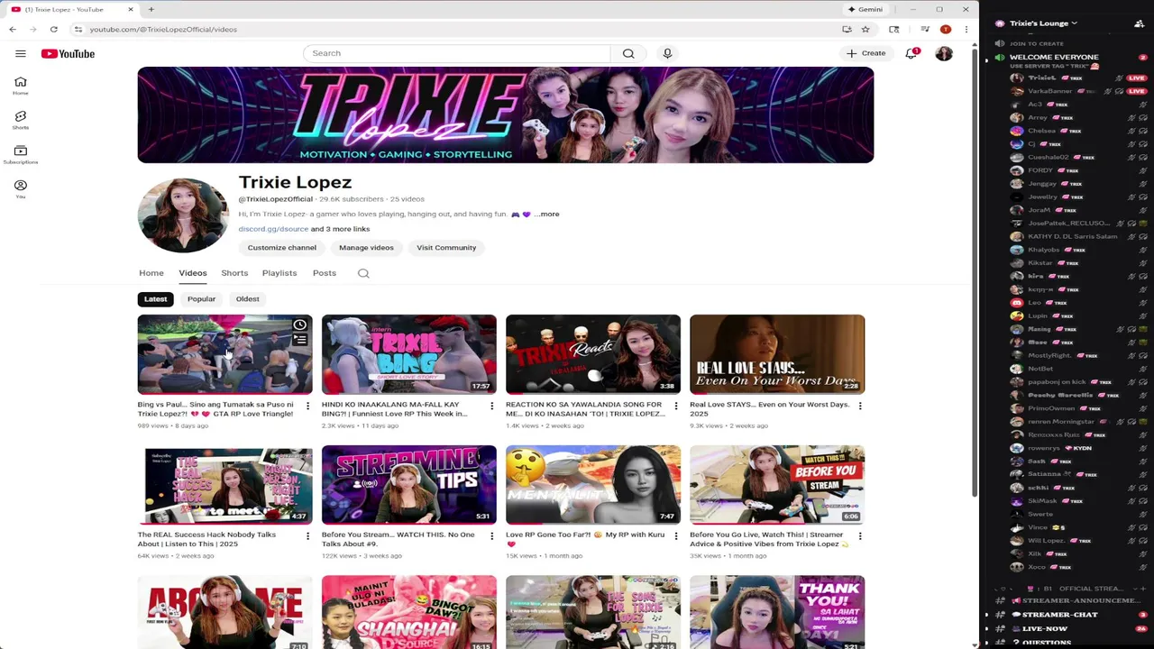Click the Customize channel button

point(282,248)
